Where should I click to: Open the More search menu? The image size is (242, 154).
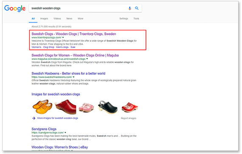click(80, 19)
